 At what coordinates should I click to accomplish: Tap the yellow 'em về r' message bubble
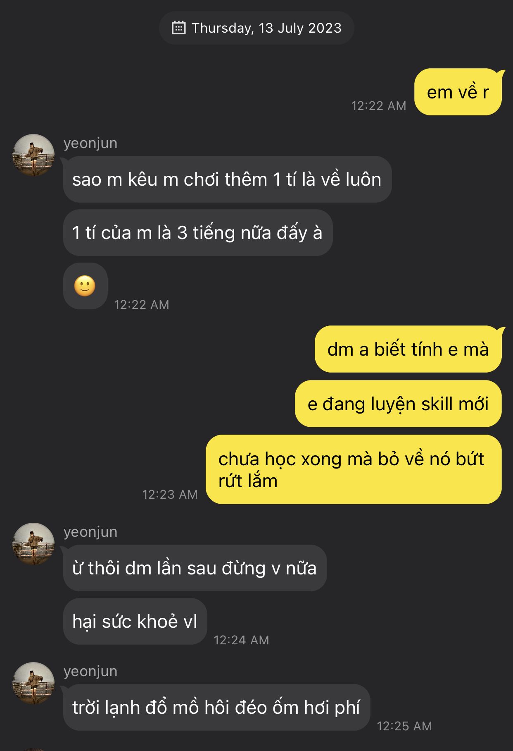[458, 92]
